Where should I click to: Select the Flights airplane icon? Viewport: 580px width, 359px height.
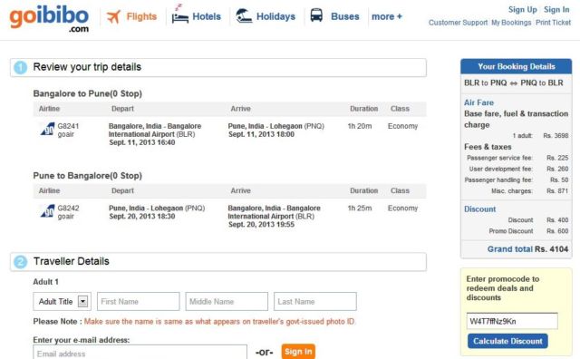(x=113, y=16)
